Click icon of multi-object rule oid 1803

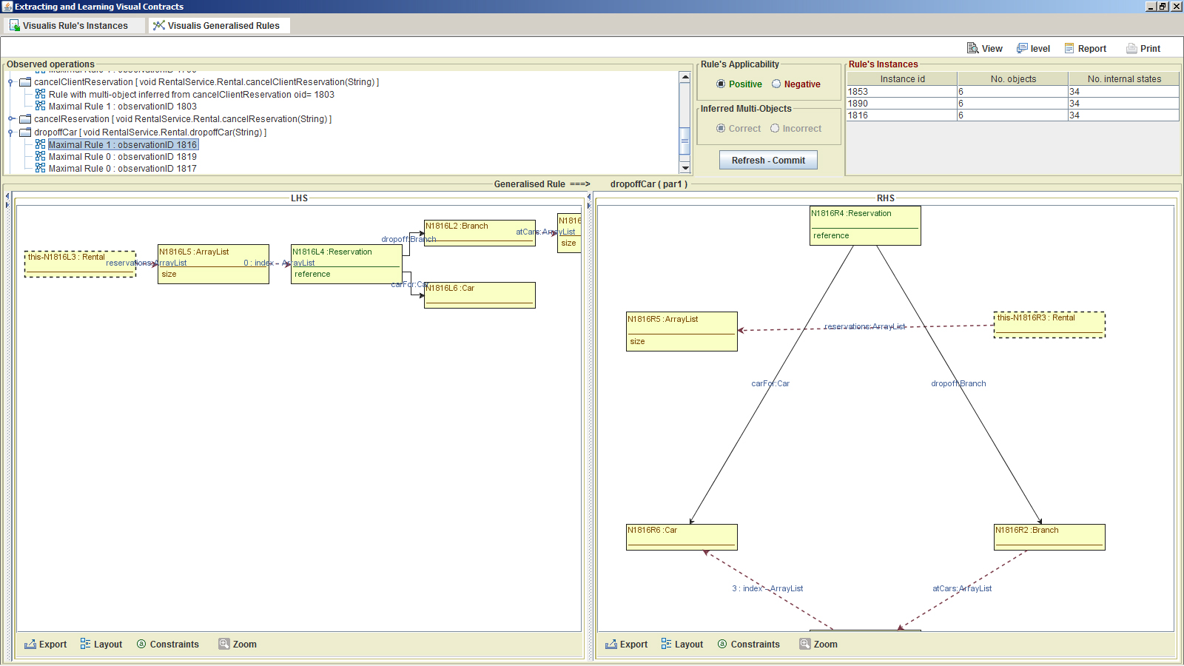41,94
